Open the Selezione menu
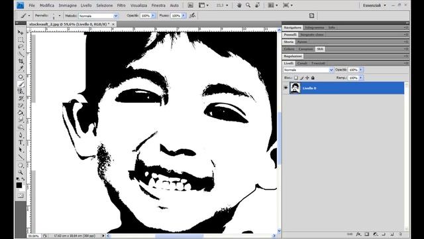 [105, 5]
